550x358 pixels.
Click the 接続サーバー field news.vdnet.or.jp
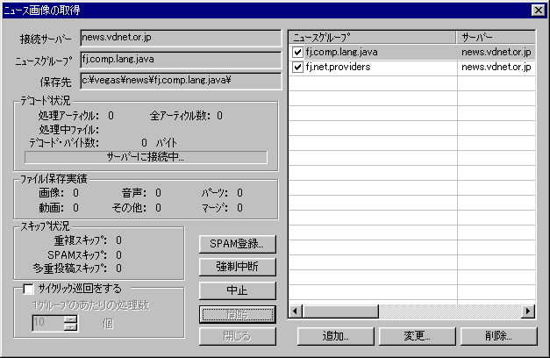(181, 38)
